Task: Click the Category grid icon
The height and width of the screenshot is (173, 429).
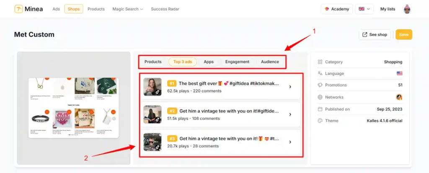Action: click(320, 62)
